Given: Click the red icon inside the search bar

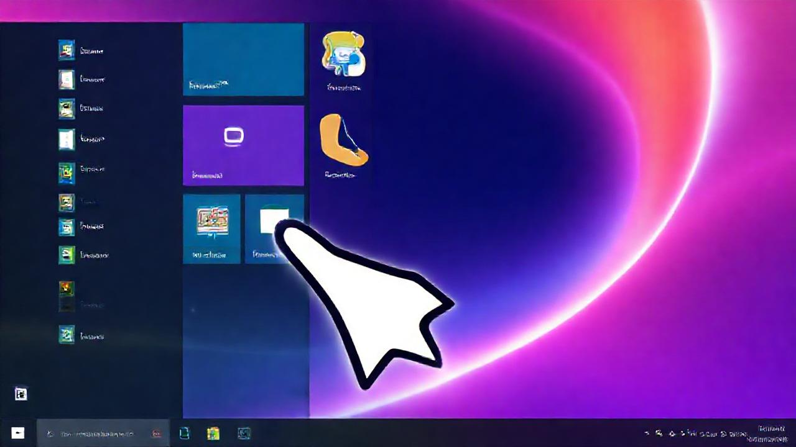Looking at the screenshot, I should point(157,433).
